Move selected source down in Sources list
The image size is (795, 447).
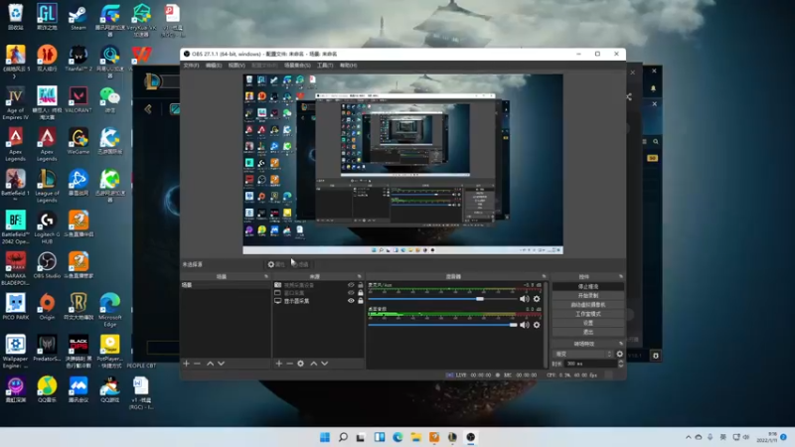click(x=325, y=364)
